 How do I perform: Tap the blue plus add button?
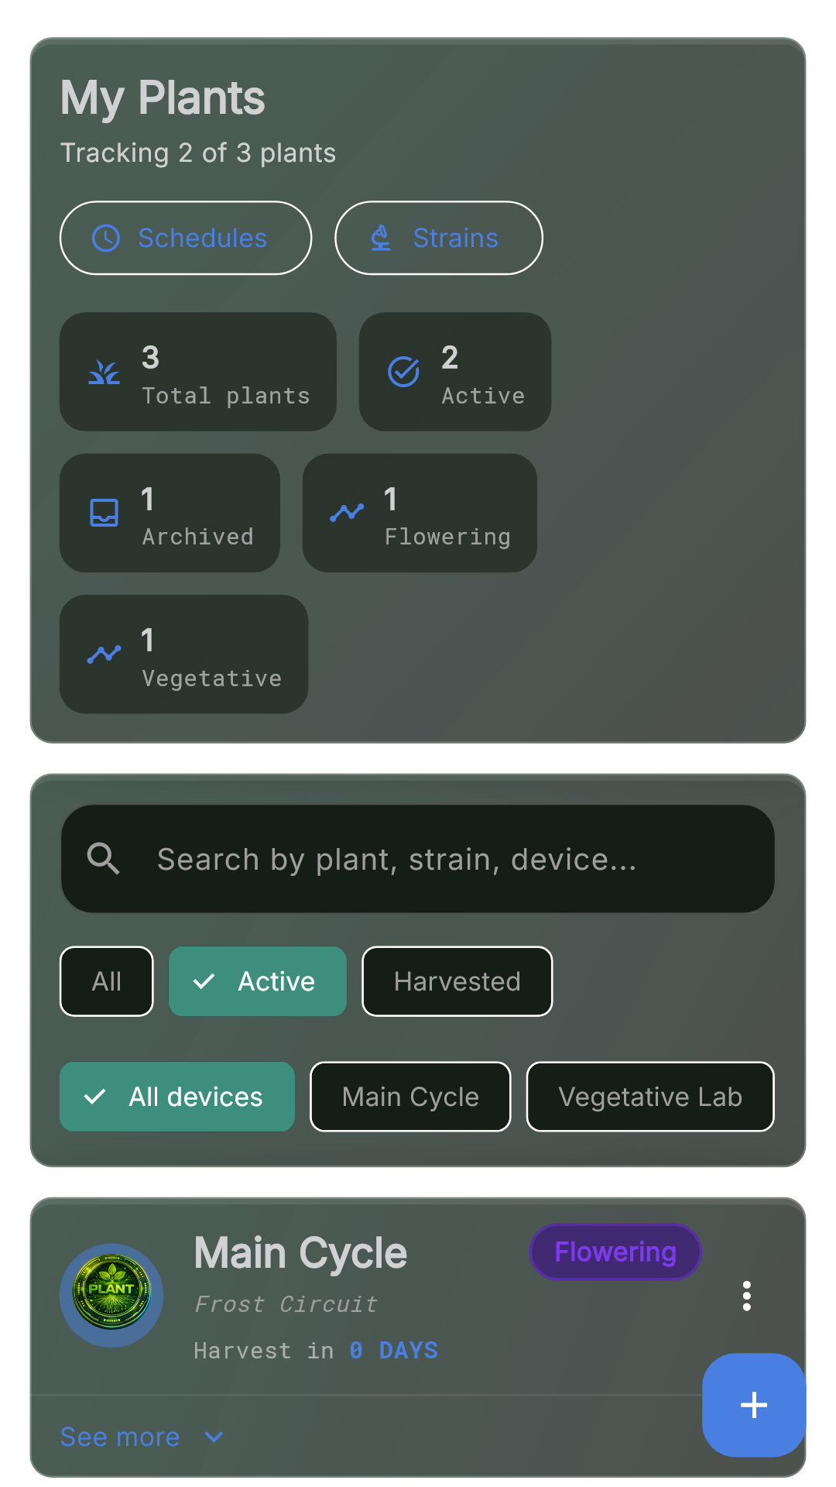(x=753, y=1405)
